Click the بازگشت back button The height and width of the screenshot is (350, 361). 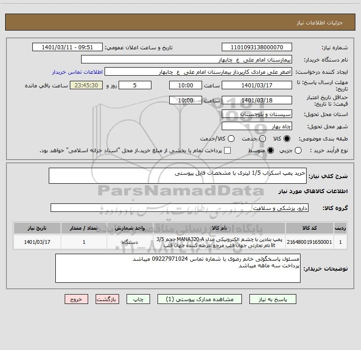point(107,299)
